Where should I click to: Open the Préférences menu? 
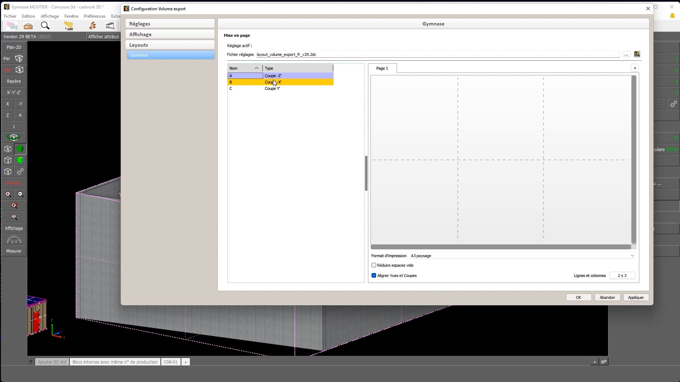pos(95,16)
